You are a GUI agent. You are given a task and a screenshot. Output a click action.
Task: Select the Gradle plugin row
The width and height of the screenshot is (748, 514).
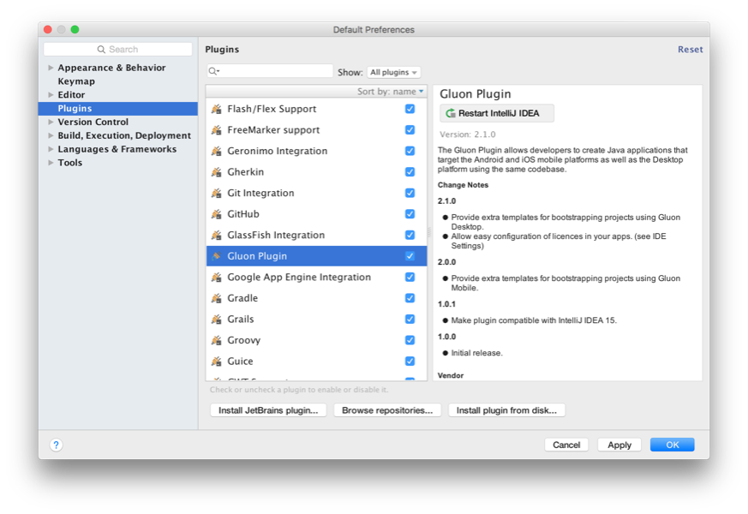(317, 298)
